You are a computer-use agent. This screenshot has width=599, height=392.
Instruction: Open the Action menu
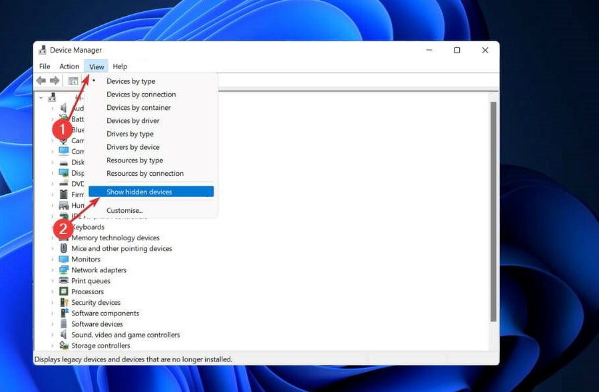point(69,67)
